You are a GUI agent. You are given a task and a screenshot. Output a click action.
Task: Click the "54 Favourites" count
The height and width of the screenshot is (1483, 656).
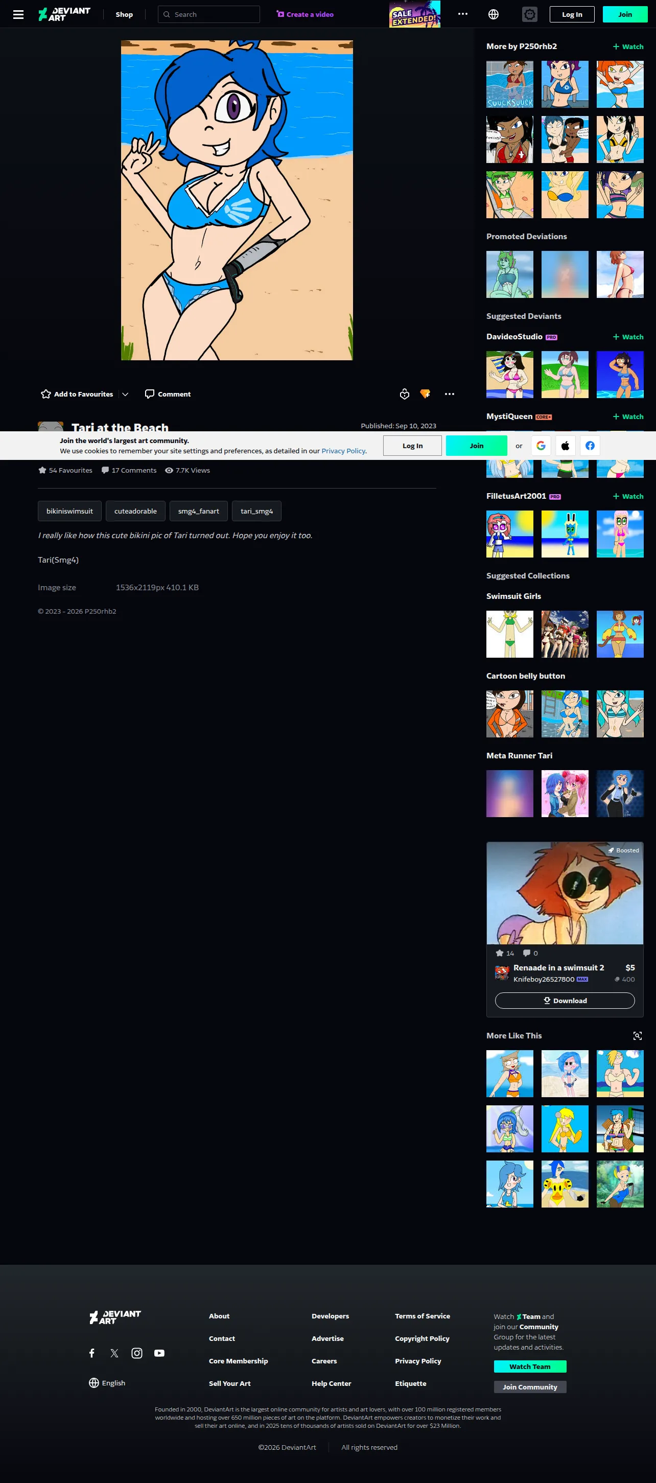click(70, 470)
